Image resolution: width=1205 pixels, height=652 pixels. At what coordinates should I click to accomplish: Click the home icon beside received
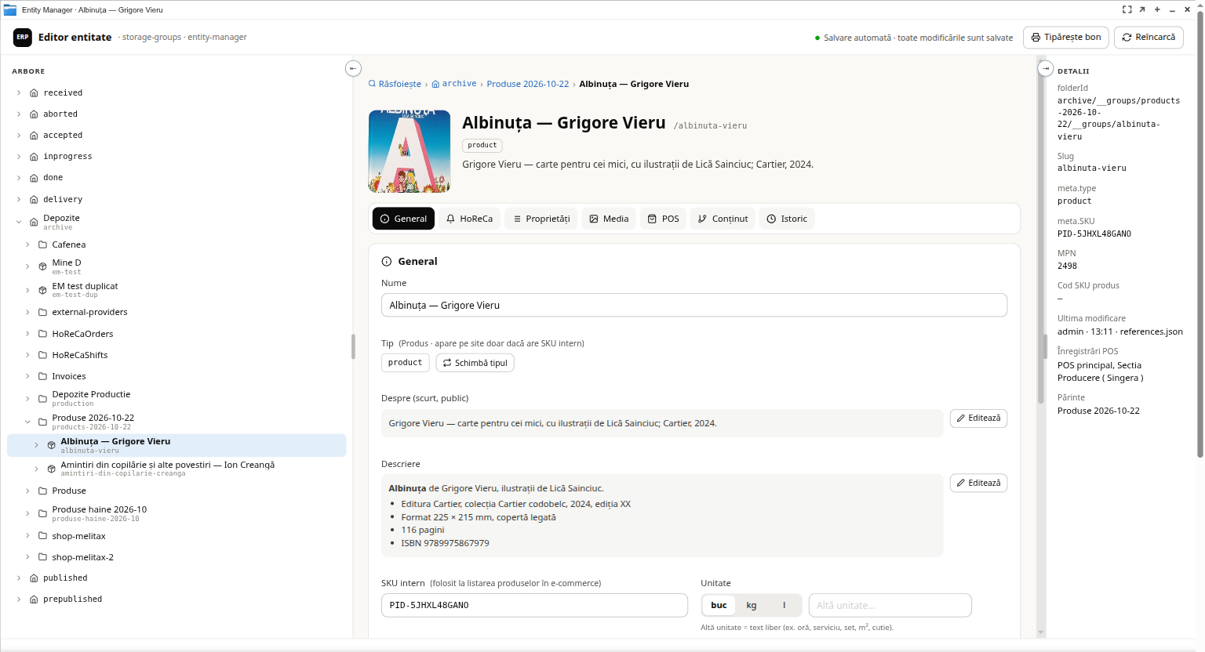(x=34, y=92)
